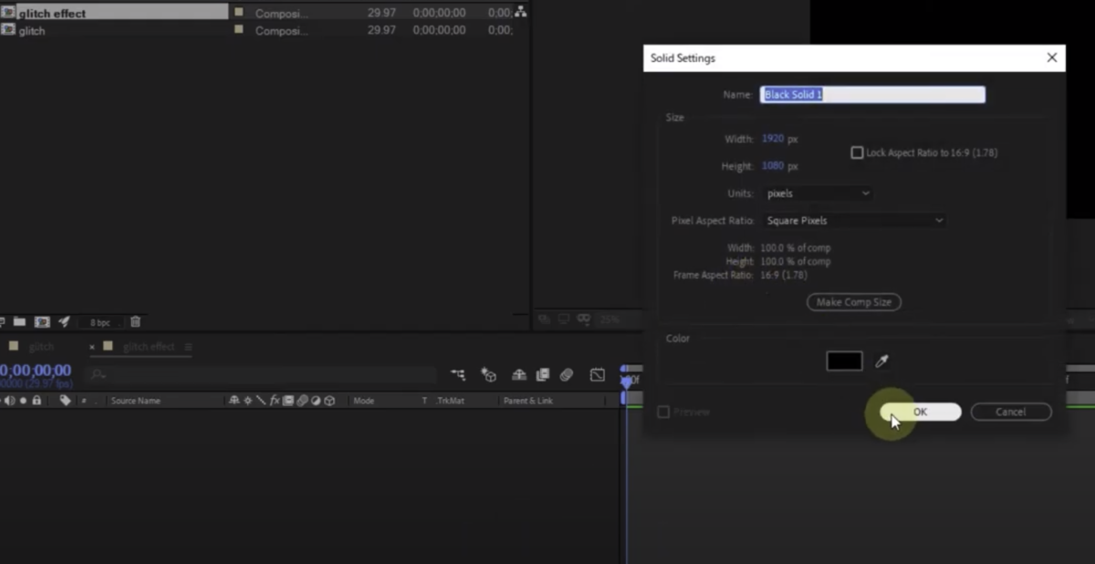Open Pixel Aspect Ratio dropdown
Viewport: 1095px width, 564px height.
click(854, 220)
